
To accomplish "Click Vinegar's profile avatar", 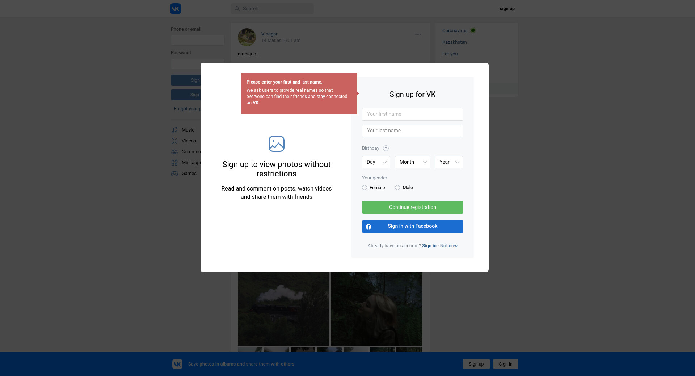I will (x=247, y=37).
